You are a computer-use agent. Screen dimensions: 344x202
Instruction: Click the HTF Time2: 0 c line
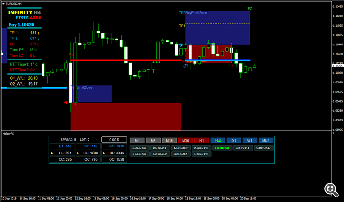(22, 70)
